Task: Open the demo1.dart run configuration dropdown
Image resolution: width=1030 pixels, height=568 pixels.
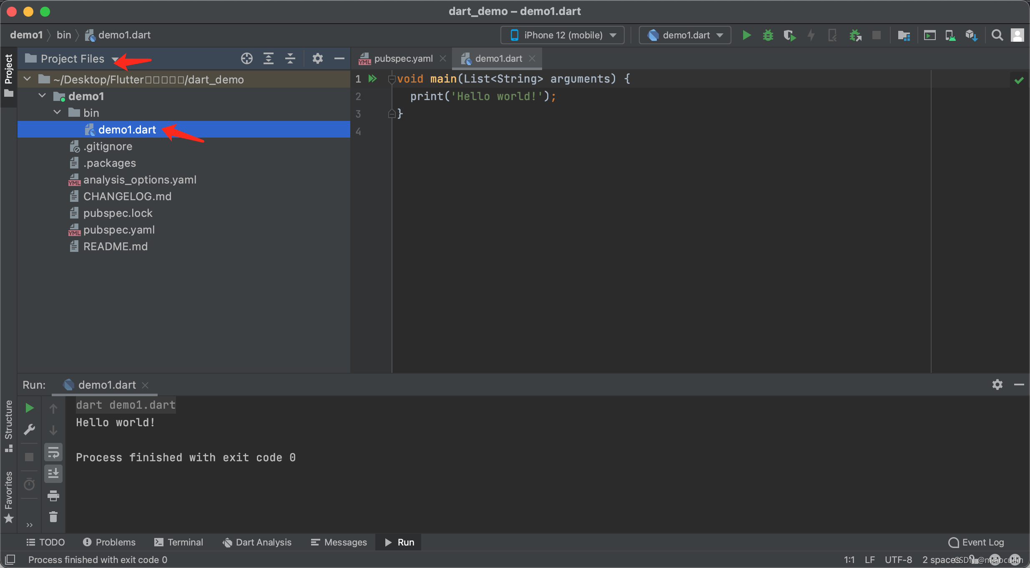Action: pyautogui.click(x=685, y=35)
